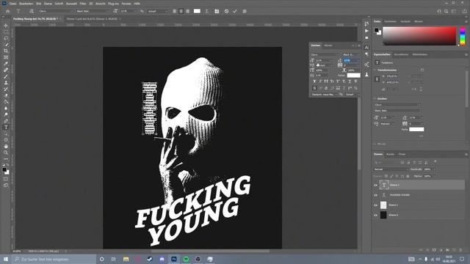Open anti-aliasing dropdown in options bar
Screen dimensions: 470x264
pyautogui.click(x=157, y=11)
